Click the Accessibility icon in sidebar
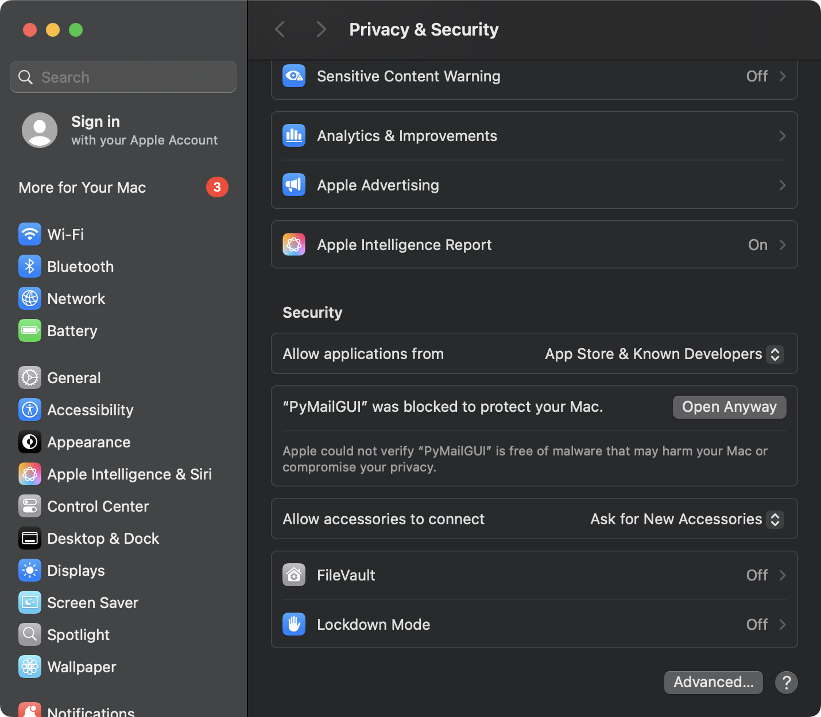 [30, 410]
